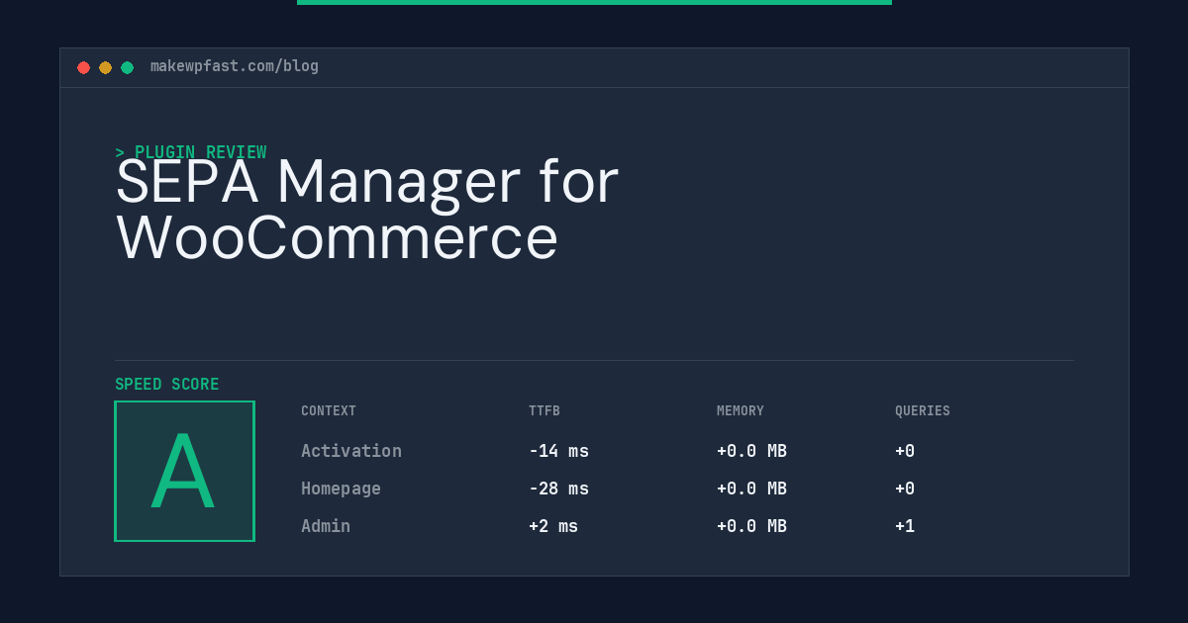This screenshot has height=623, width=1188.
Task: Click the Activation queries value '+0'
Action: click(x=905, y=451)
